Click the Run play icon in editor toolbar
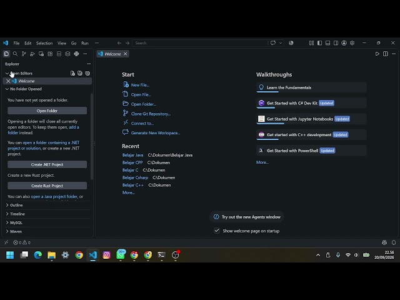This screenshot has width=400, height=300. coord(377,54)
